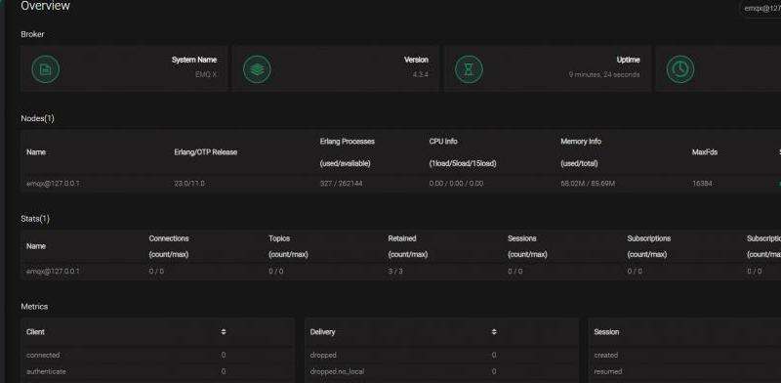The image size is (781, 383).
Task: Click the Nodes(1) section heading
Action: (x=37, y=118)
